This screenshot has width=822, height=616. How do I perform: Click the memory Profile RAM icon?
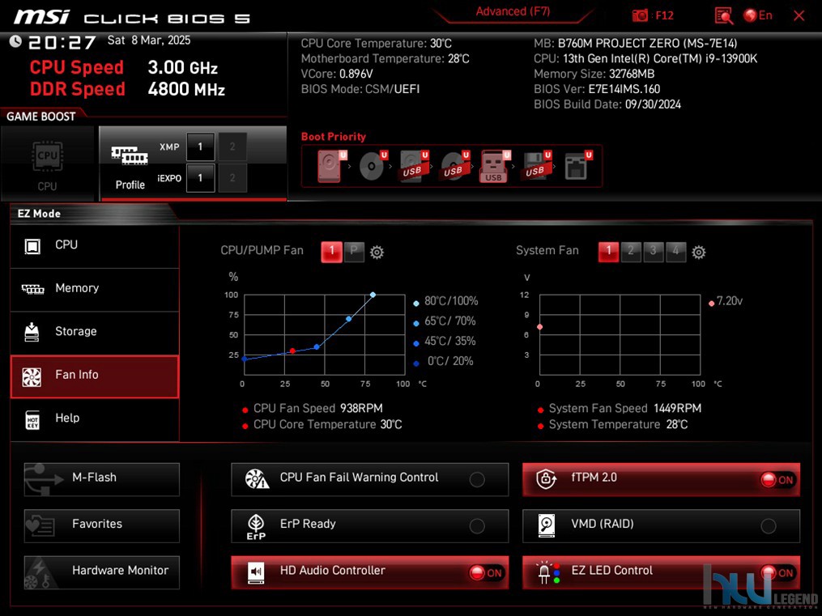point(130,155)
